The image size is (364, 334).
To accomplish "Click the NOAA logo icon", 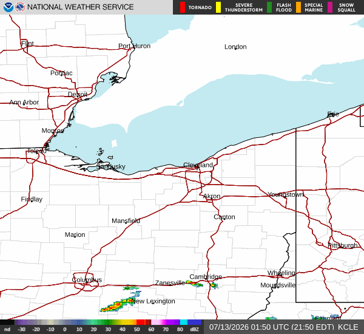I will pyautogui.click(x=8, y=7).
